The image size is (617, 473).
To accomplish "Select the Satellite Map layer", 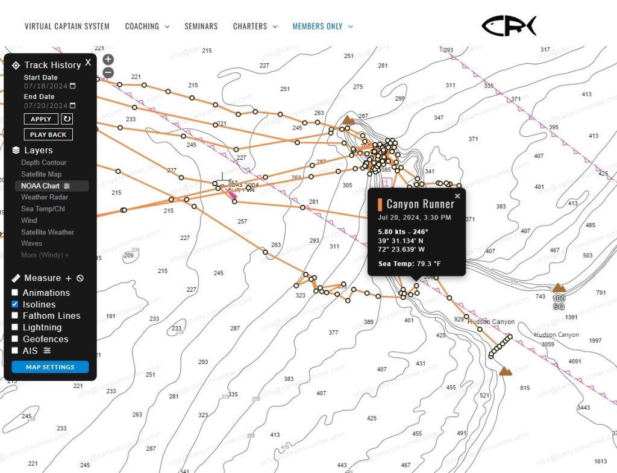I will [x=42, y=174].
